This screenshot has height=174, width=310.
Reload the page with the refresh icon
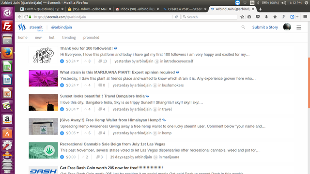(x=176, y=17)
